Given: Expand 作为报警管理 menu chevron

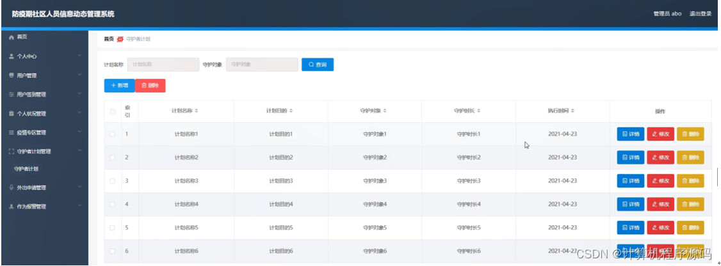Looking at the screenshot, I should 79,207.
